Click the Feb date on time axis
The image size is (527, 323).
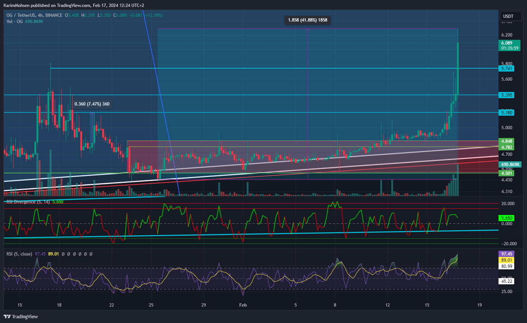point(243,305)
